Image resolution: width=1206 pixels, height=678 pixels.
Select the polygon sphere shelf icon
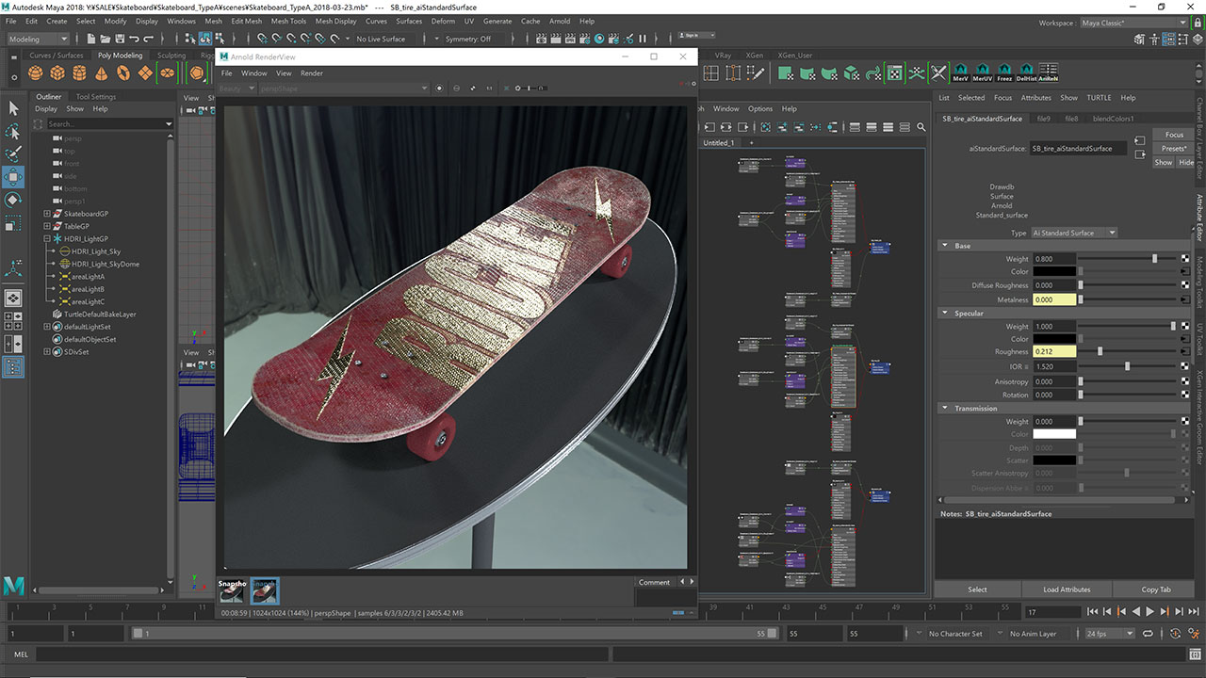pos(35,73)
